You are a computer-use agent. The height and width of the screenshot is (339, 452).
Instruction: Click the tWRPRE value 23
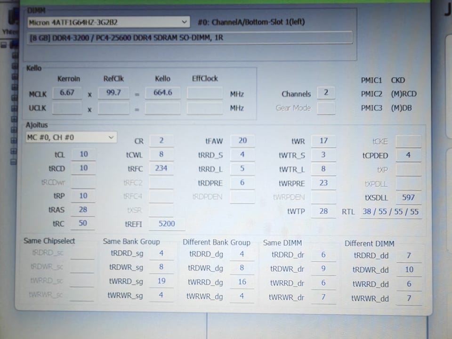[323, 183]
